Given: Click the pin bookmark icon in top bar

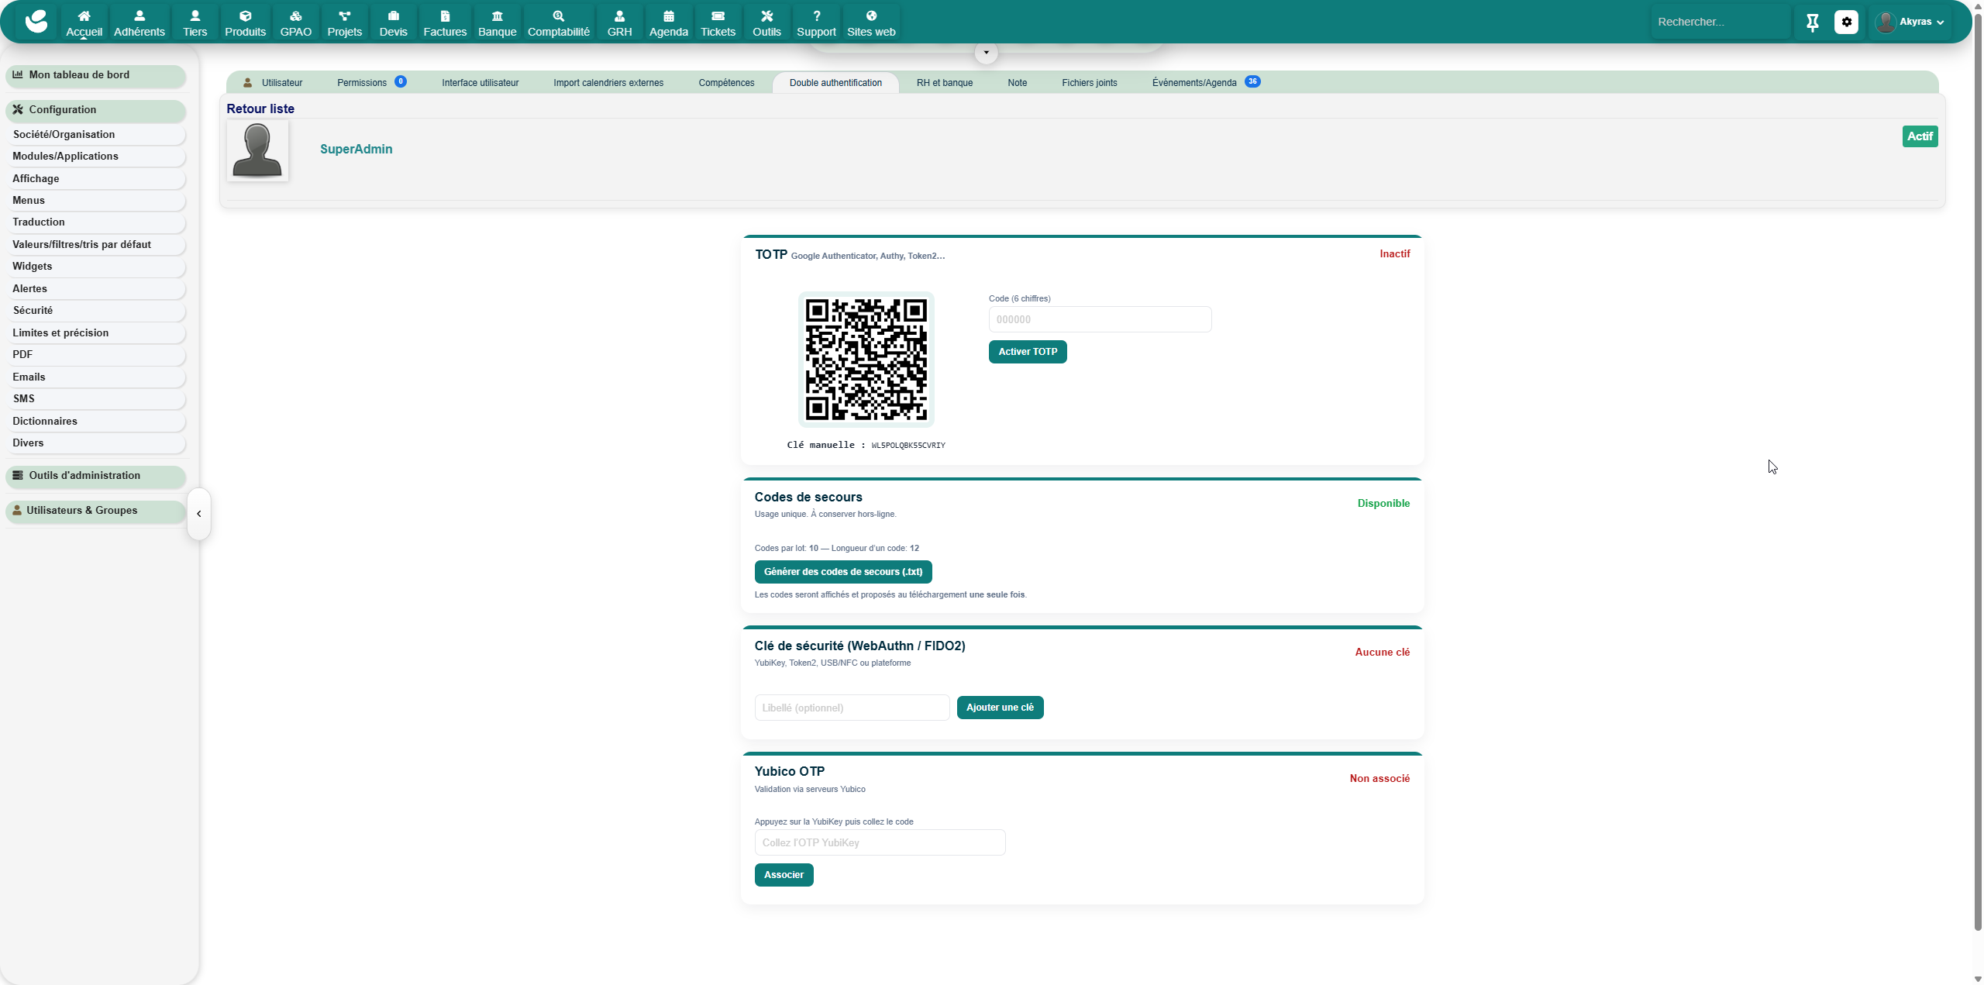Looking at the screenshot, I should tap(1812, 22).
